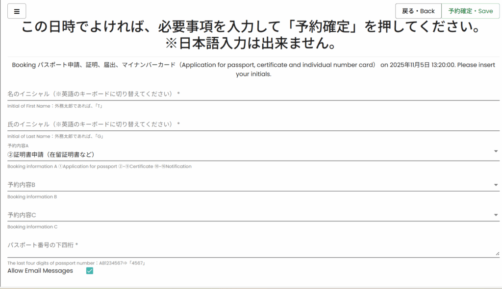Click the passport number example hint text
502x289 pixels.
(76, 263)
